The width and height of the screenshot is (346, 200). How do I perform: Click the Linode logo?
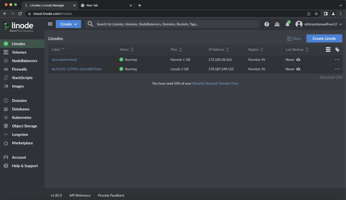[x=18, y=27]
